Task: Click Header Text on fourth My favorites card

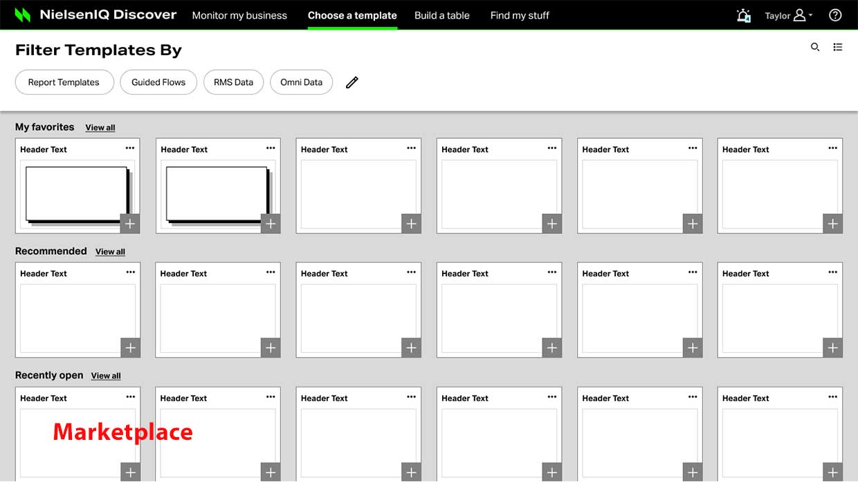Action: click(x=465, y=149)
